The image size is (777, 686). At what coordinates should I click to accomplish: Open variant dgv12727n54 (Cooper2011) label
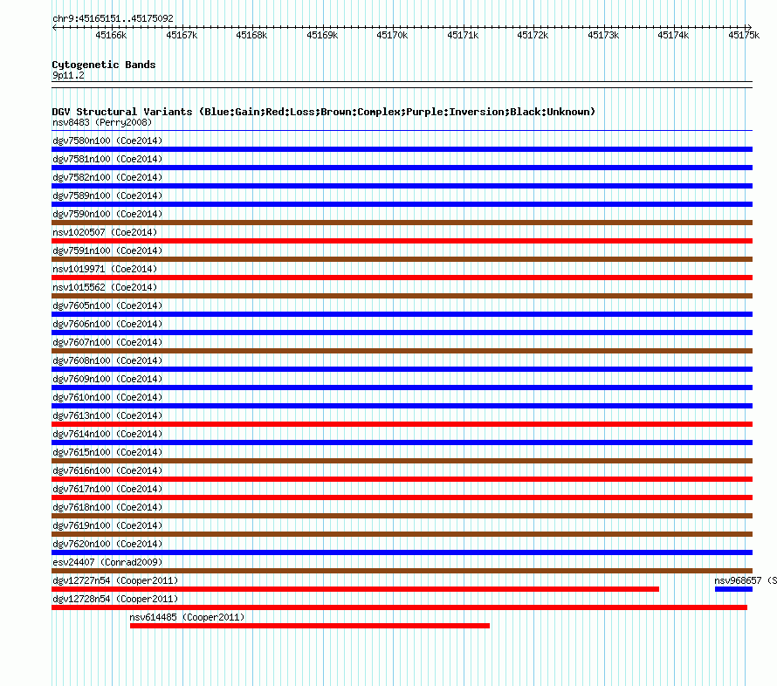point(115,580)
